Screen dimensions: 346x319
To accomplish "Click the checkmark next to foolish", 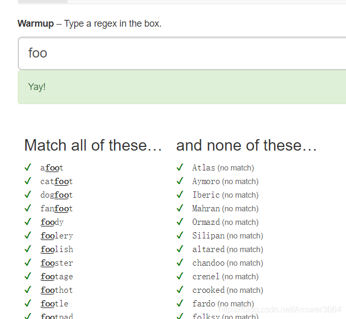I will click(x=28, y=249).
